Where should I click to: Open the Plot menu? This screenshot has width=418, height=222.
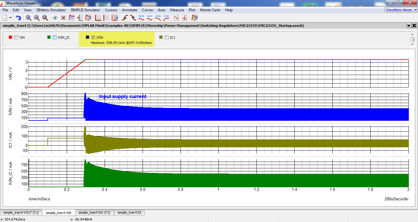[x=192, y=10]
